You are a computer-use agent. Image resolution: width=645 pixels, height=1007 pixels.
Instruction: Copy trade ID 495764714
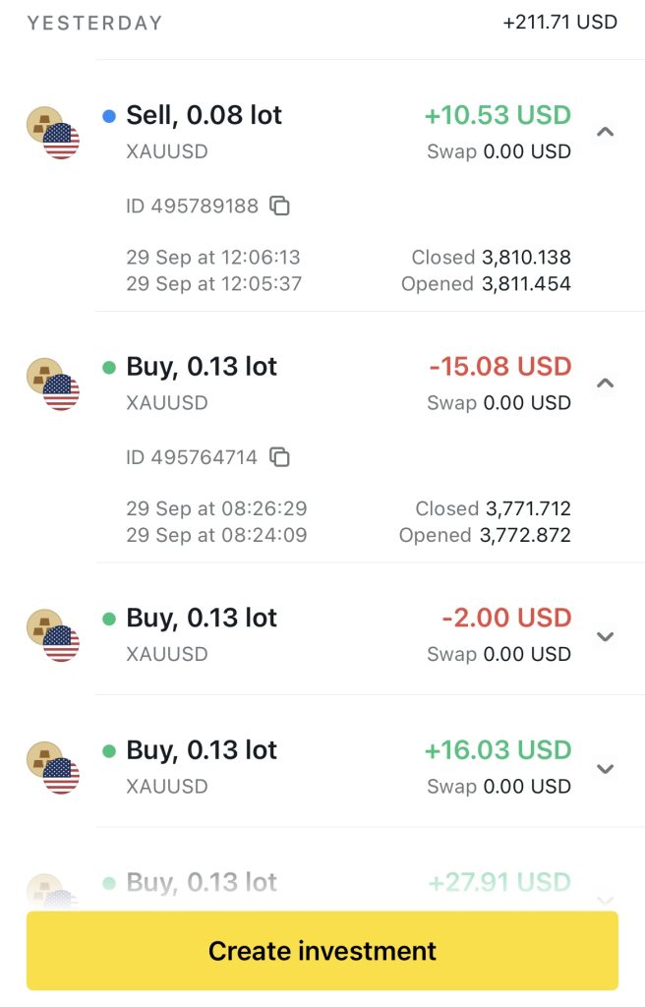click(x=280, y=457)
